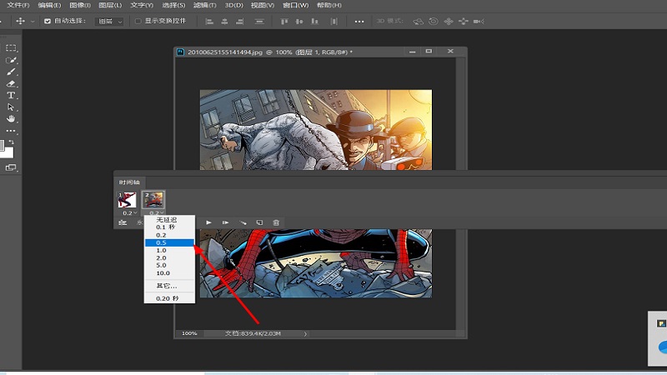The height and width of the screenshot is (375, 667).
Task: Open the options bar three-dot overflow menu
Action: point(359,22)
